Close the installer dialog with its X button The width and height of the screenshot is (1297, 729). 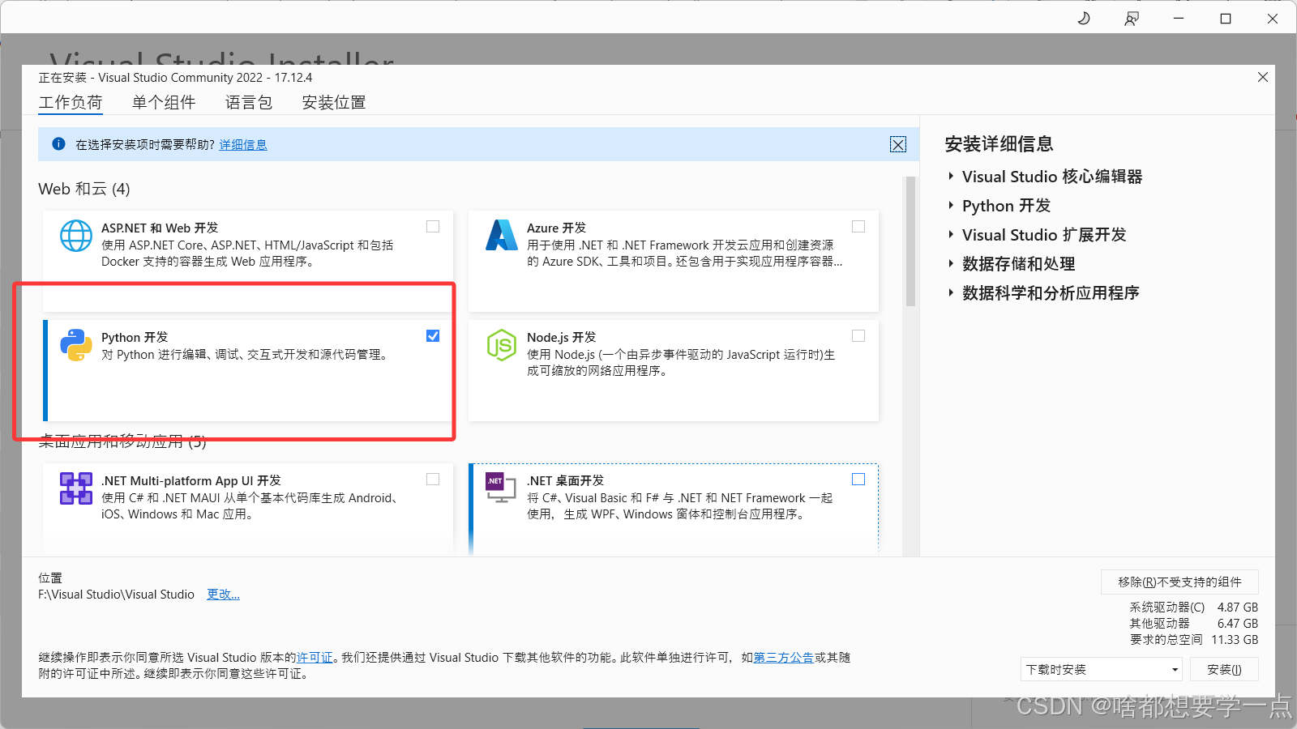pyautogui.click(x=1263, y=77)
